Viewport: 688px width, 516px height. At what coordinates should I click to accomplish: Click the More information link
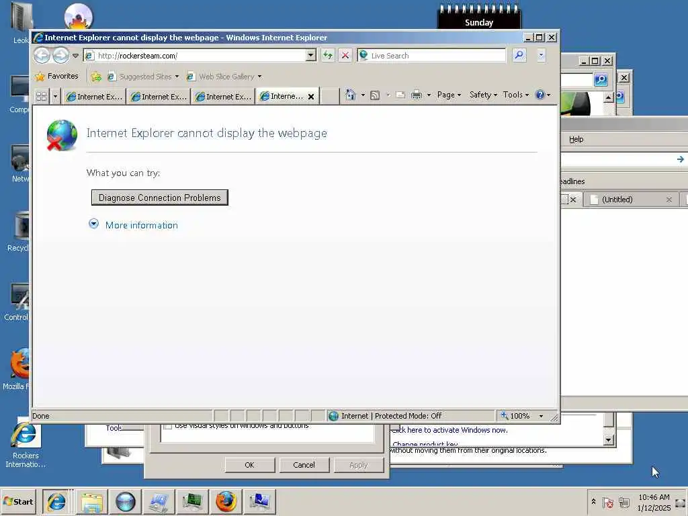[x=142, y=225]
